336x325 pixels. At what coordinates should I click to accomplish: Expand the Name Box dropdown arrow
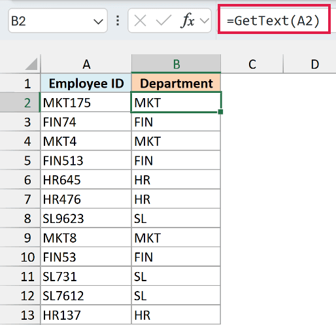point(98,22)
